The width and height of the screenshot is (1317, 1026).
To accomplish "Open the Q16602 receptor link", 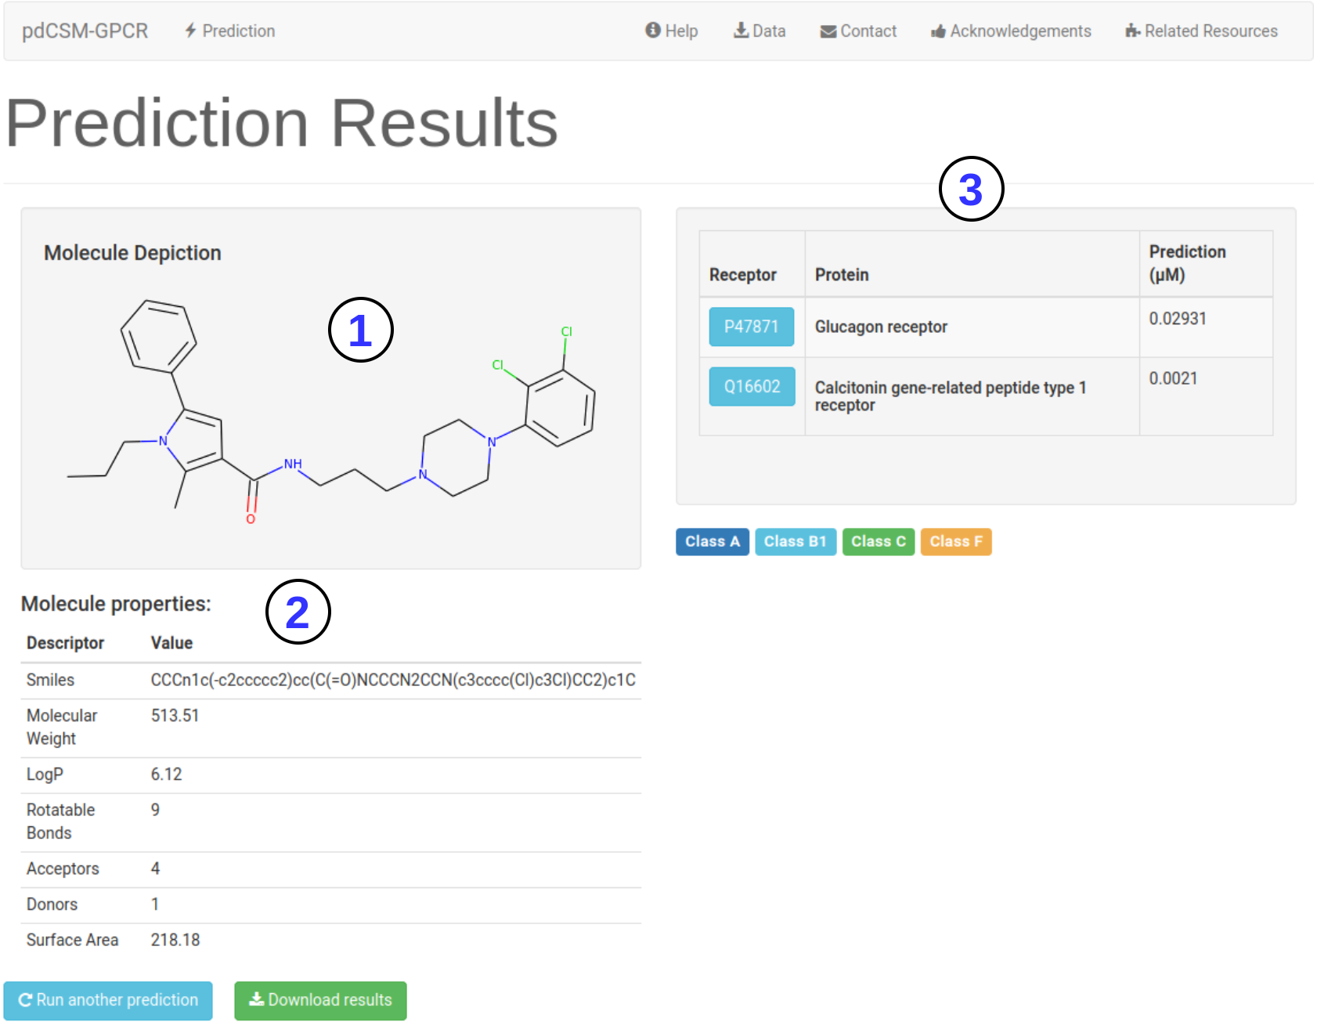I will pos(751,386).
